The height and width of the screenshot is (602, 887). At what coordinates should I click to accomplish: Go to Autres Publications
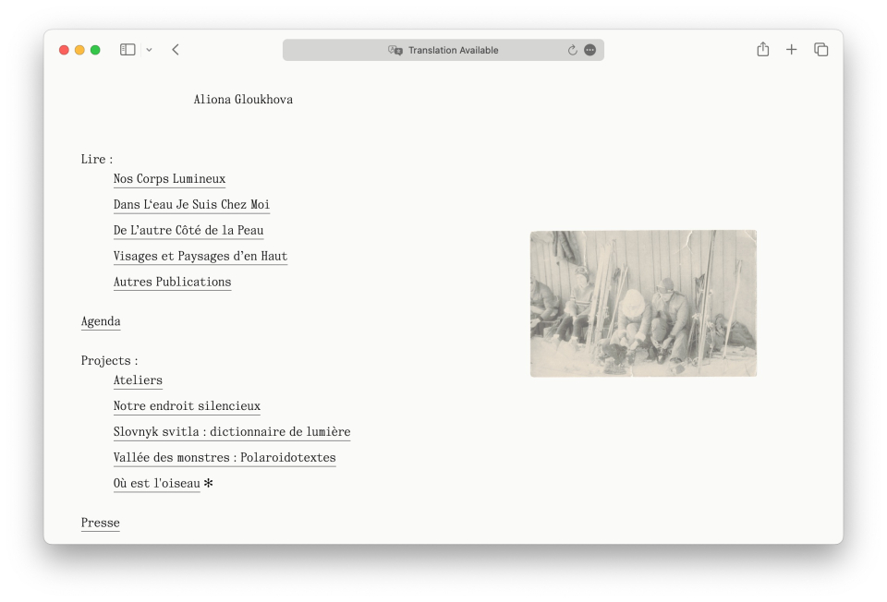[x=172, y=282]
